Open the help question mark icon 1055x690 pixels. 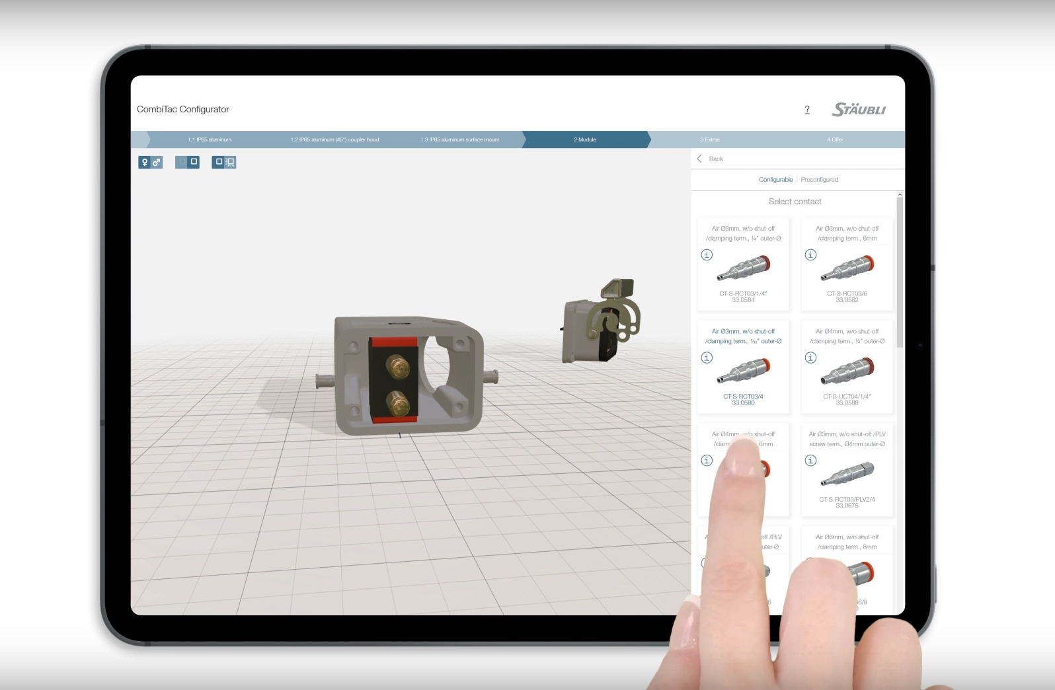(806, 110)
